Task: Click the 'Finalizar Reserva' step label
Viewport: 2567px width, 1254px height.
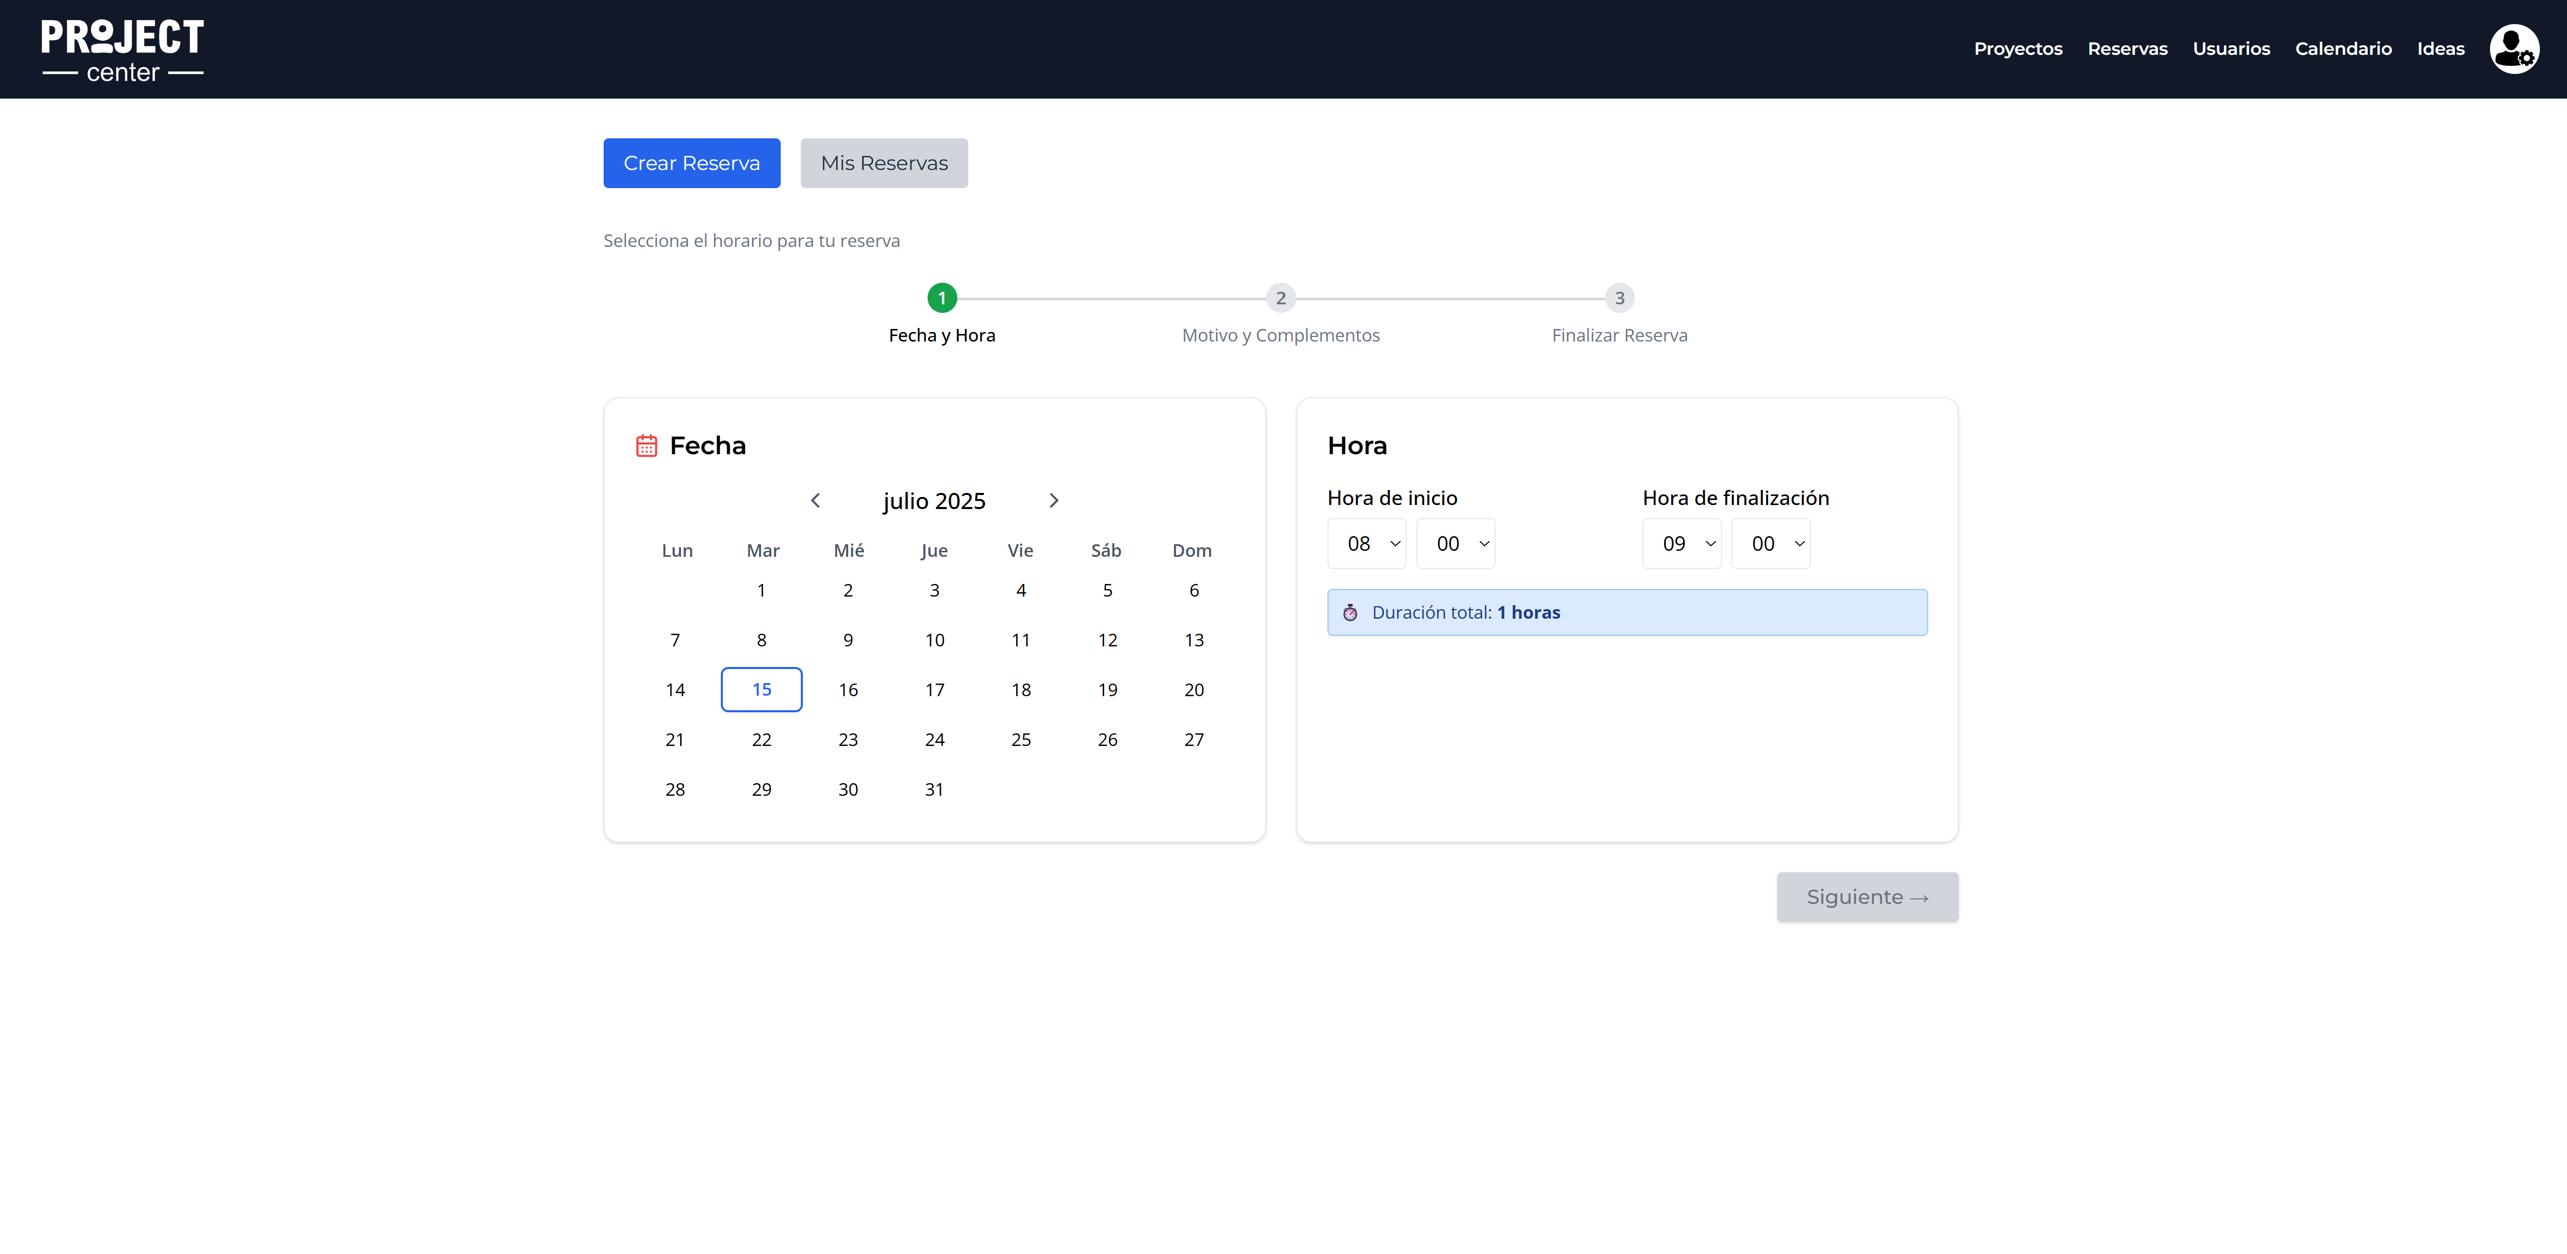Action: 1619,335
